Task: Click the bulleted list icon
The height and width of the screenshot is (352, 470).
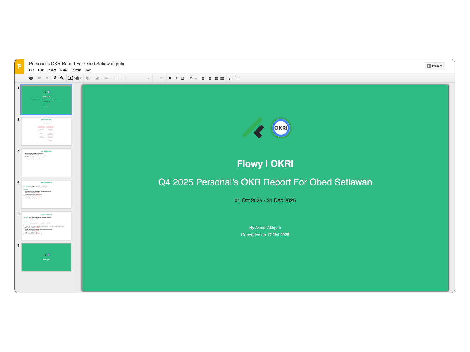Action: [x=237, y=78]
